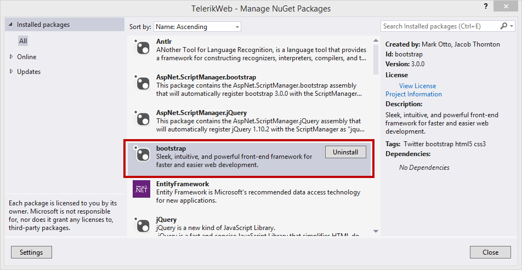The image size is (522, 270).
Task: Click the search magnifier icon
Action: point(504,26)
